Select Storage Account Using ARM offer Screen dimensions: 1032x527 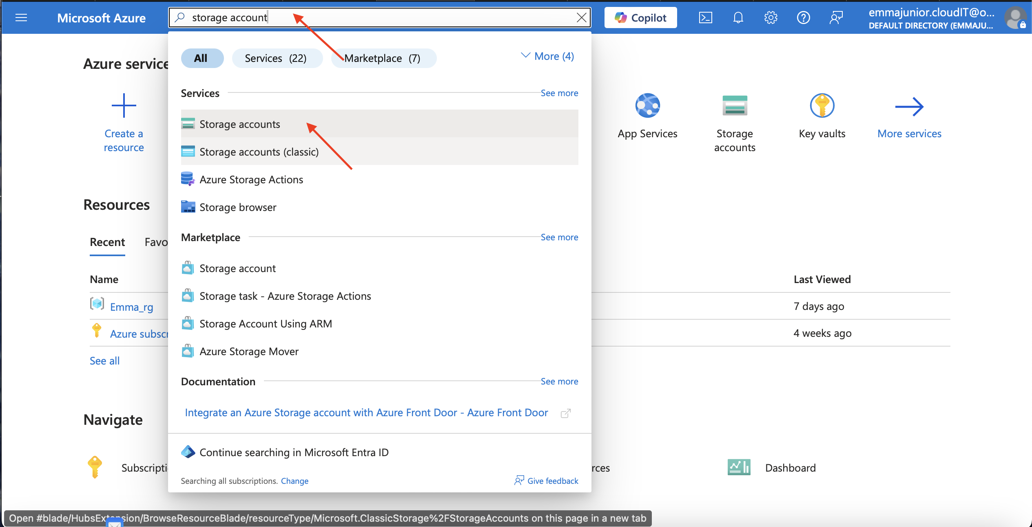pos(379,323)
